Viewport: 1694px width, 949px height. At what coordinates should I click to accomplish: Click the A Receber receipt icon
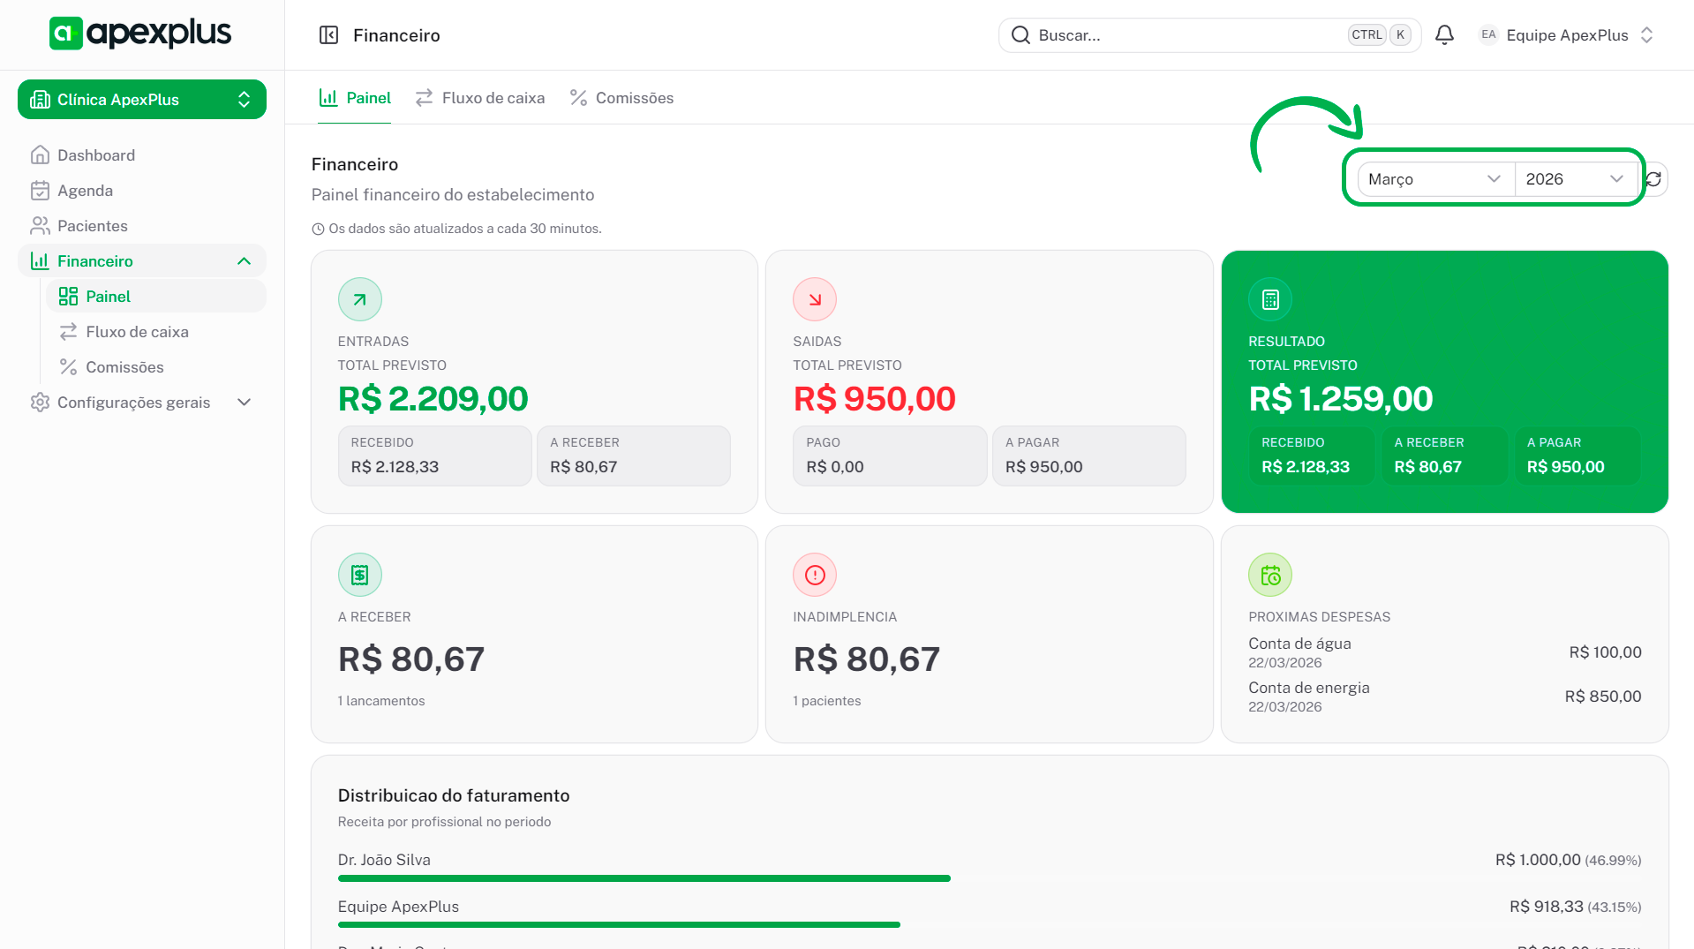point(359,576)
